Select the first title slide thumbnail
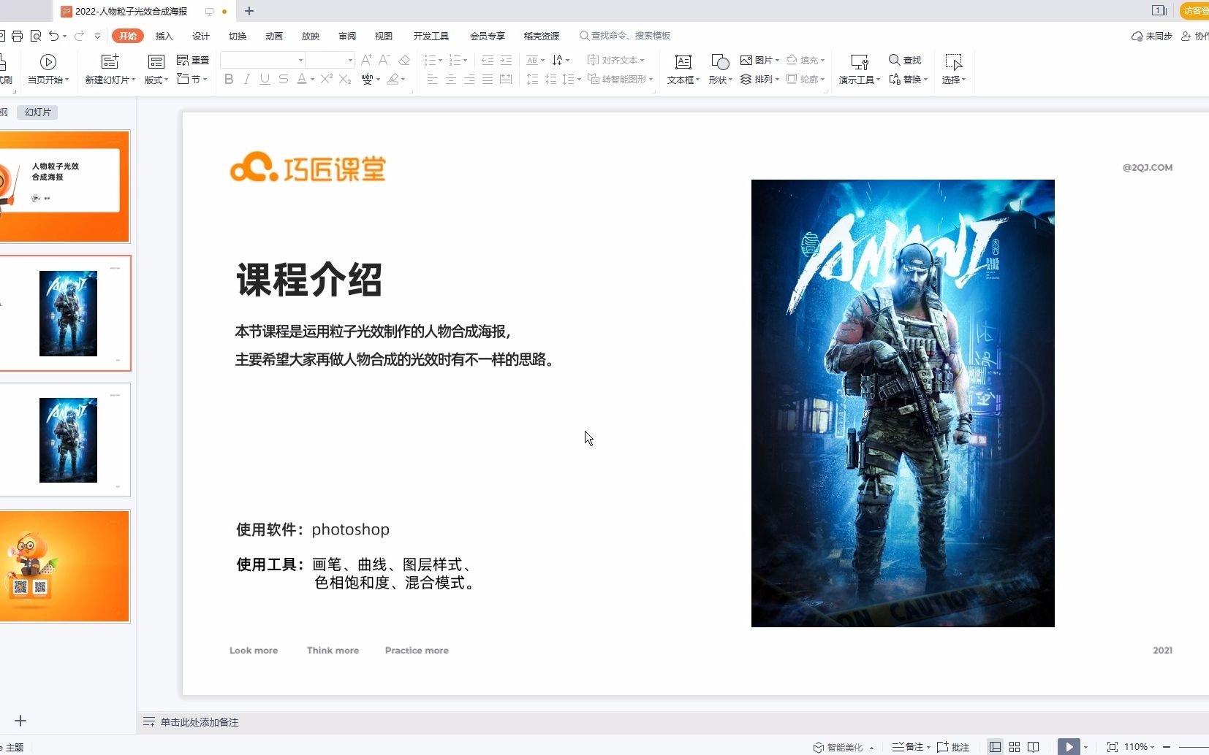The height and width of the screenshot is (755, 1209). tap(64, 186)
